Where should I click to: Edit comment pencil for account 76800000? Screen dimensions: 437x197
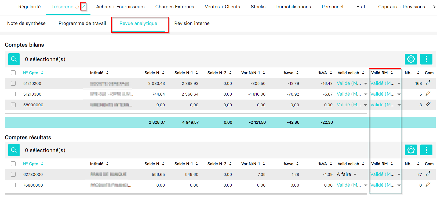[x=428, y=184]
